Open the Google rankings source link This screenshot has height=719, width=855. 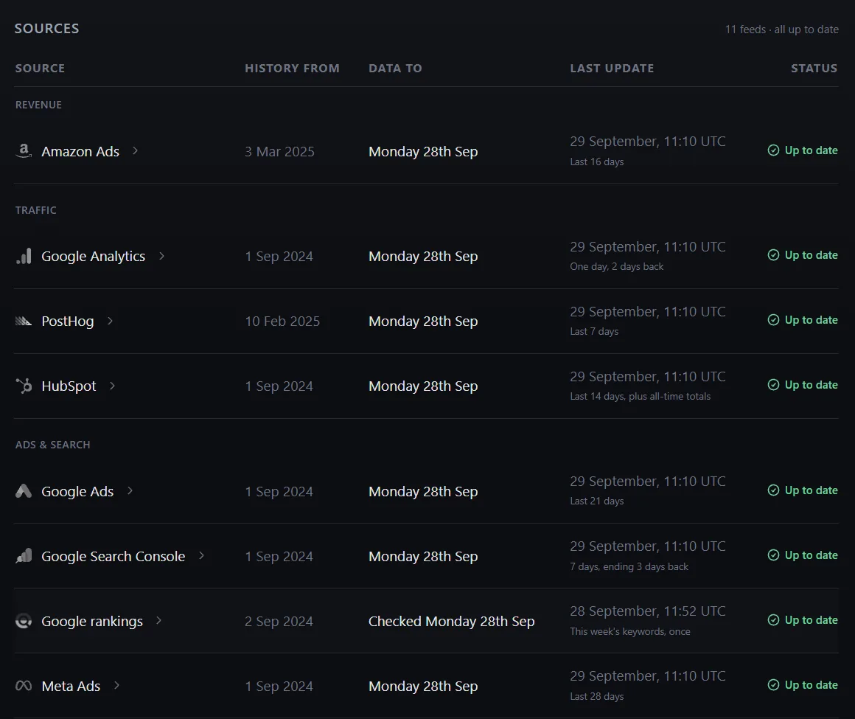click(x=92, y=621)
